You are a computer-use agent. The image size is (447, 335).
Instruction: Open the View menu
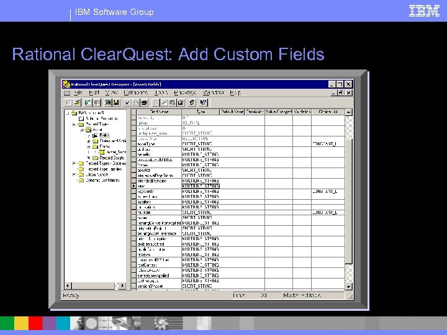click(111, 92)
